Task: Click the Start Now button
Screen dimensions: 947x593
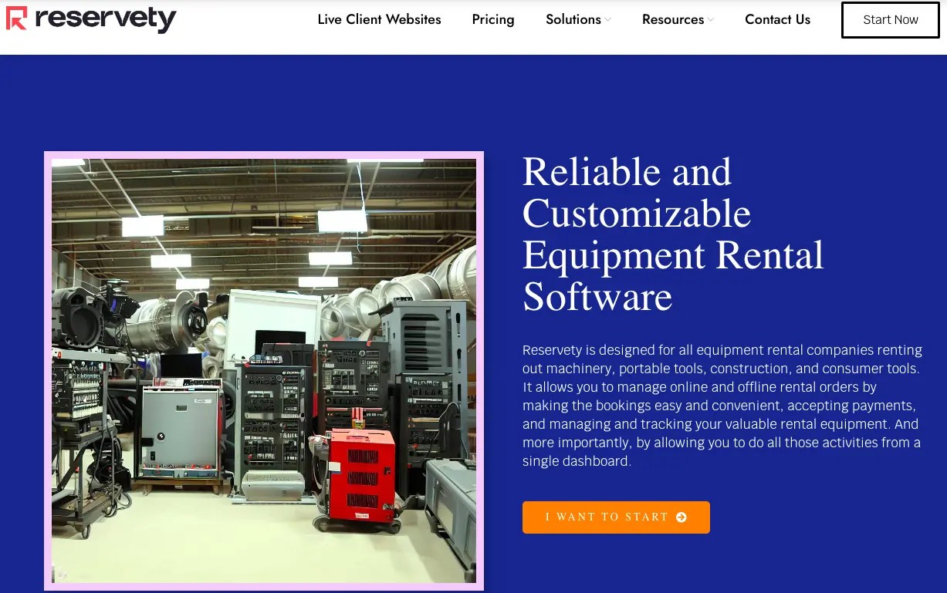Action: coord(890,19)
